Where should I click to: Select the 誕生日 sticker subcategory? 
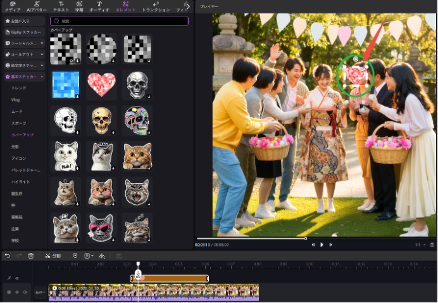pyautogui.click(x=17, y=193)
